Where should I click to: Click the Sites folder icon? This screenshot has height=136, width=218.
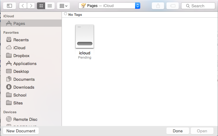click(x=9, y=103)
